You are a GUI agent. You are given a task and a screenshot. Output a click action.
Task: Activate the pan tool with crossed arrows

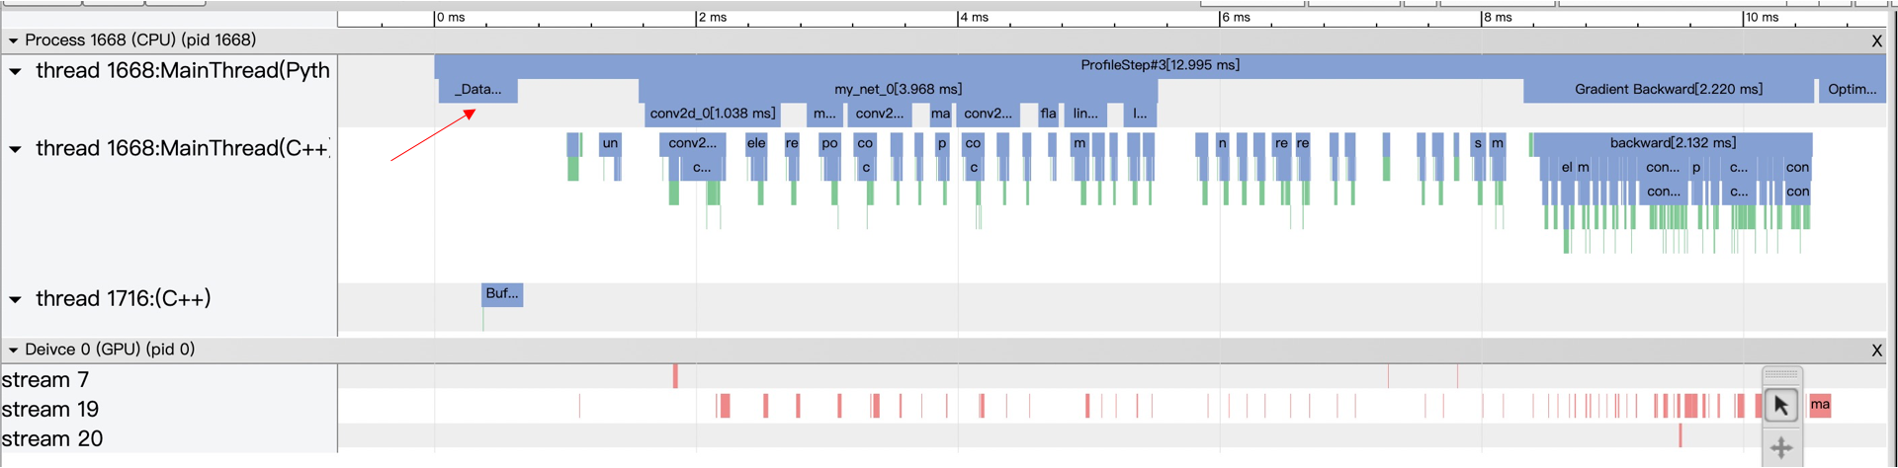click(x=1781, y=447)
